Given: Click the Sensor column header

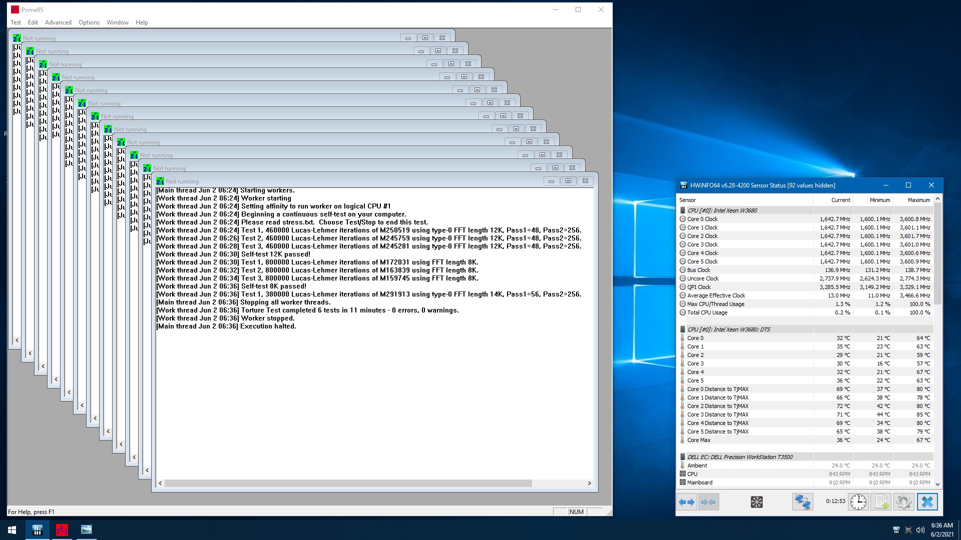Looking at the screenshot, I should pos(745,200).
